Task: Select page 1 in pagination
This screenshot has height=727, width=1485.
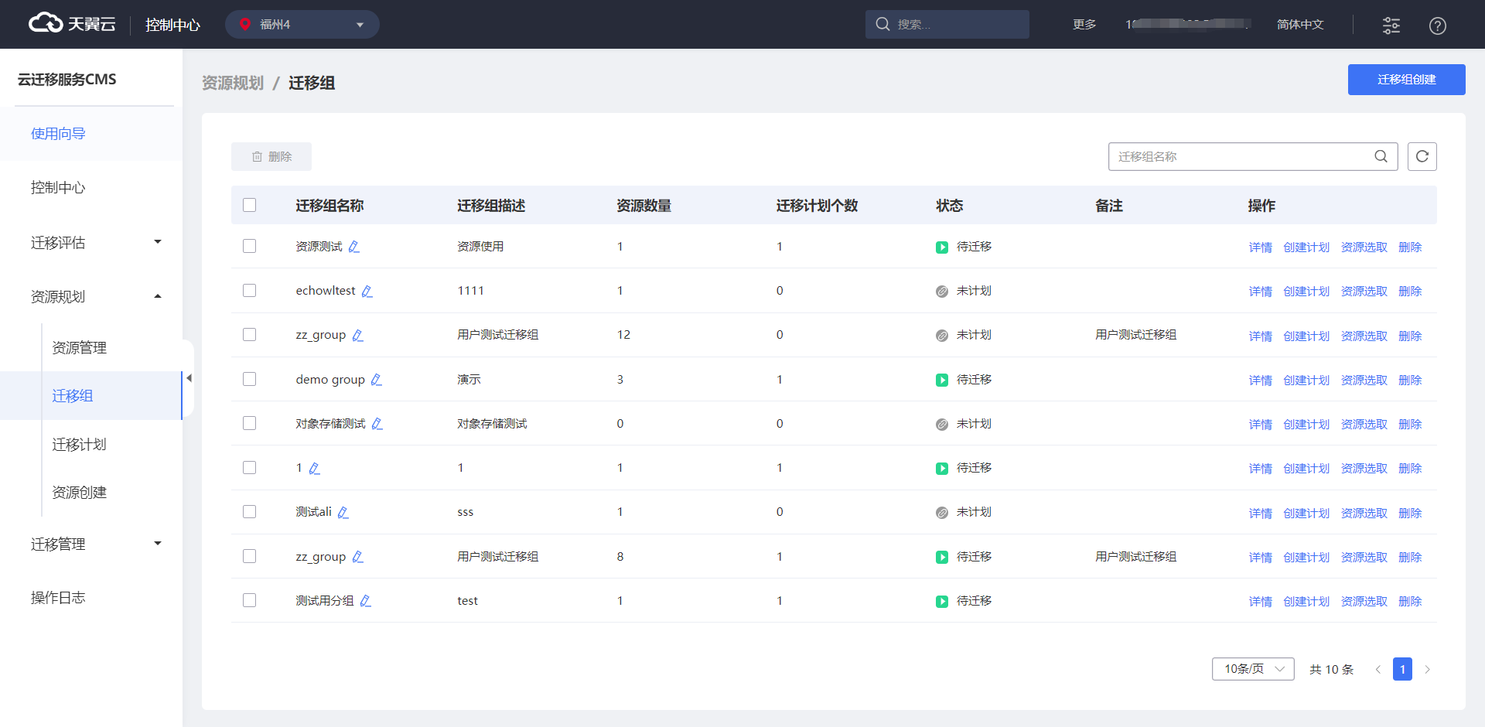Action: [x=1402, y=669]
